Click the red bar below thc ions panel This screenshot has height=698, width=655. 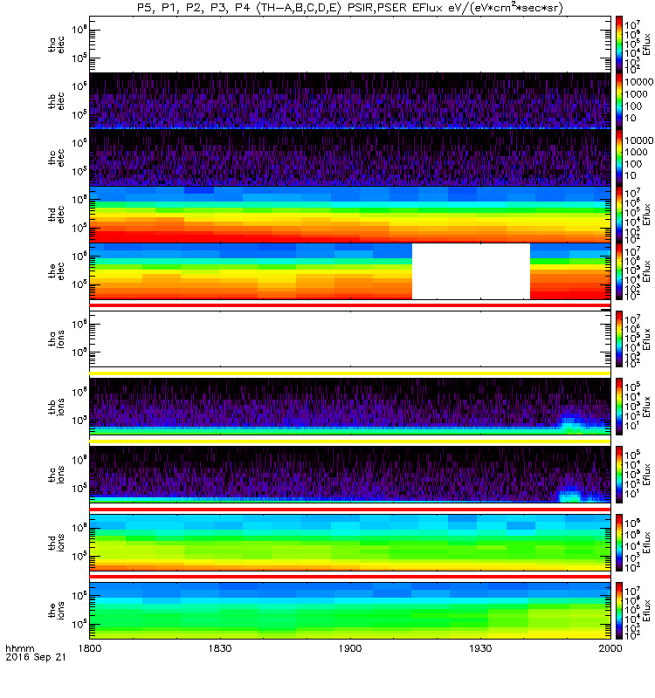(x=350, y=510)
